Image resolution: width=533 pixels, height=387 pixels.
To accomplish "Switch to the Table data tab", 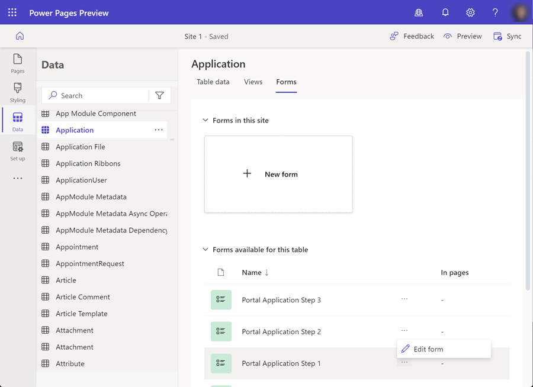I will (213, 82).
